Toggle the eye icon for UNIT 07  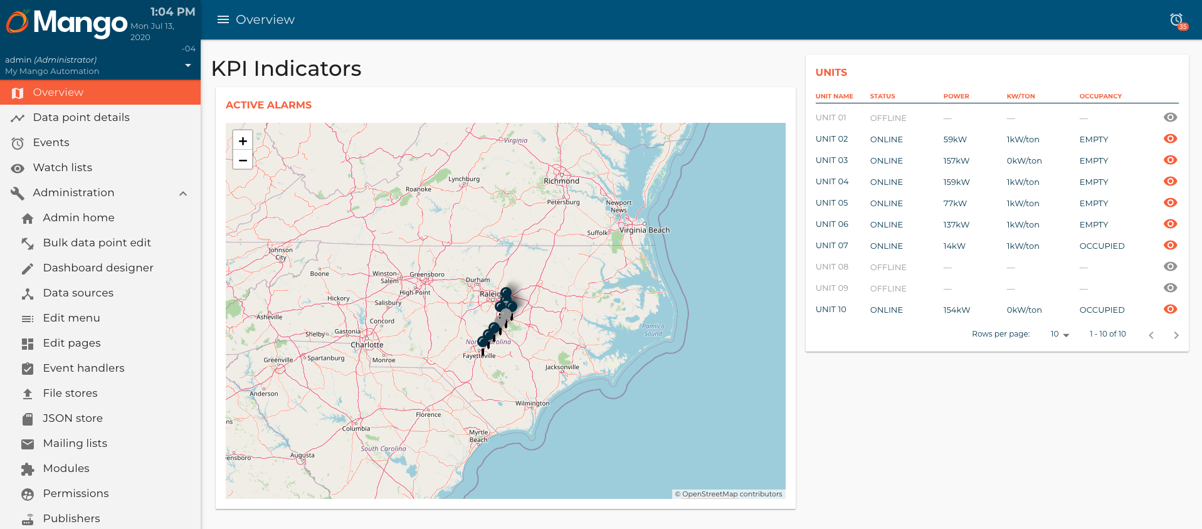1170,245
